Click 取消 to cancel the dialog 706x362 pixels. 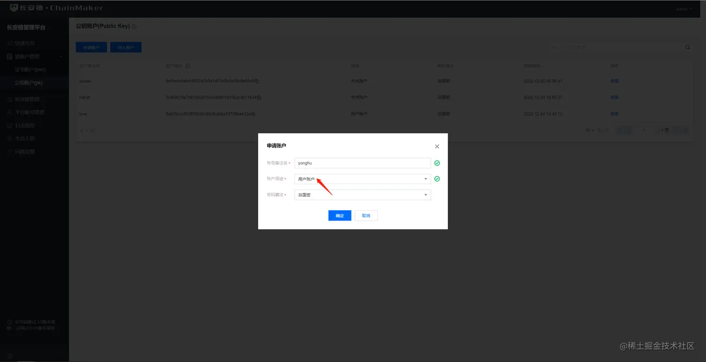tap(366, 215)
